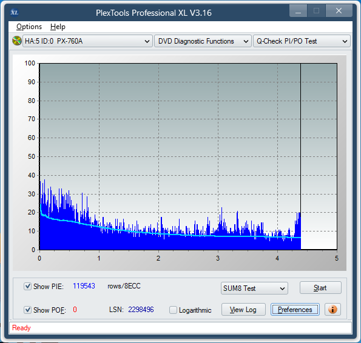Screen dimensions: 361x343
Task: Click the orange info icon button
Action: (x=332, y=310)
